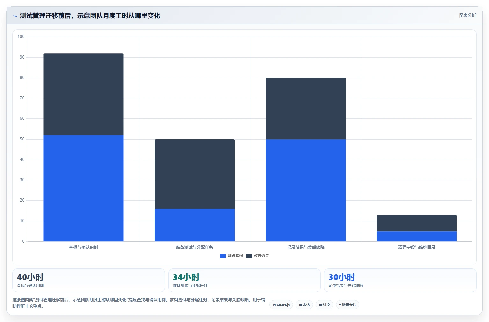The height and width of the screenshot is (322, 489).
Task: Toggle the blue 阶段累积 legend swatch
Action: pos(223,256)
